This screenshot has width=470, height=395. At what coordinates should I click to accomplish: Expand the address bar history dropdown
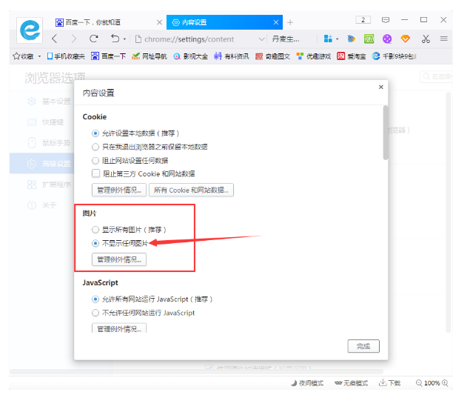point(262,39)
